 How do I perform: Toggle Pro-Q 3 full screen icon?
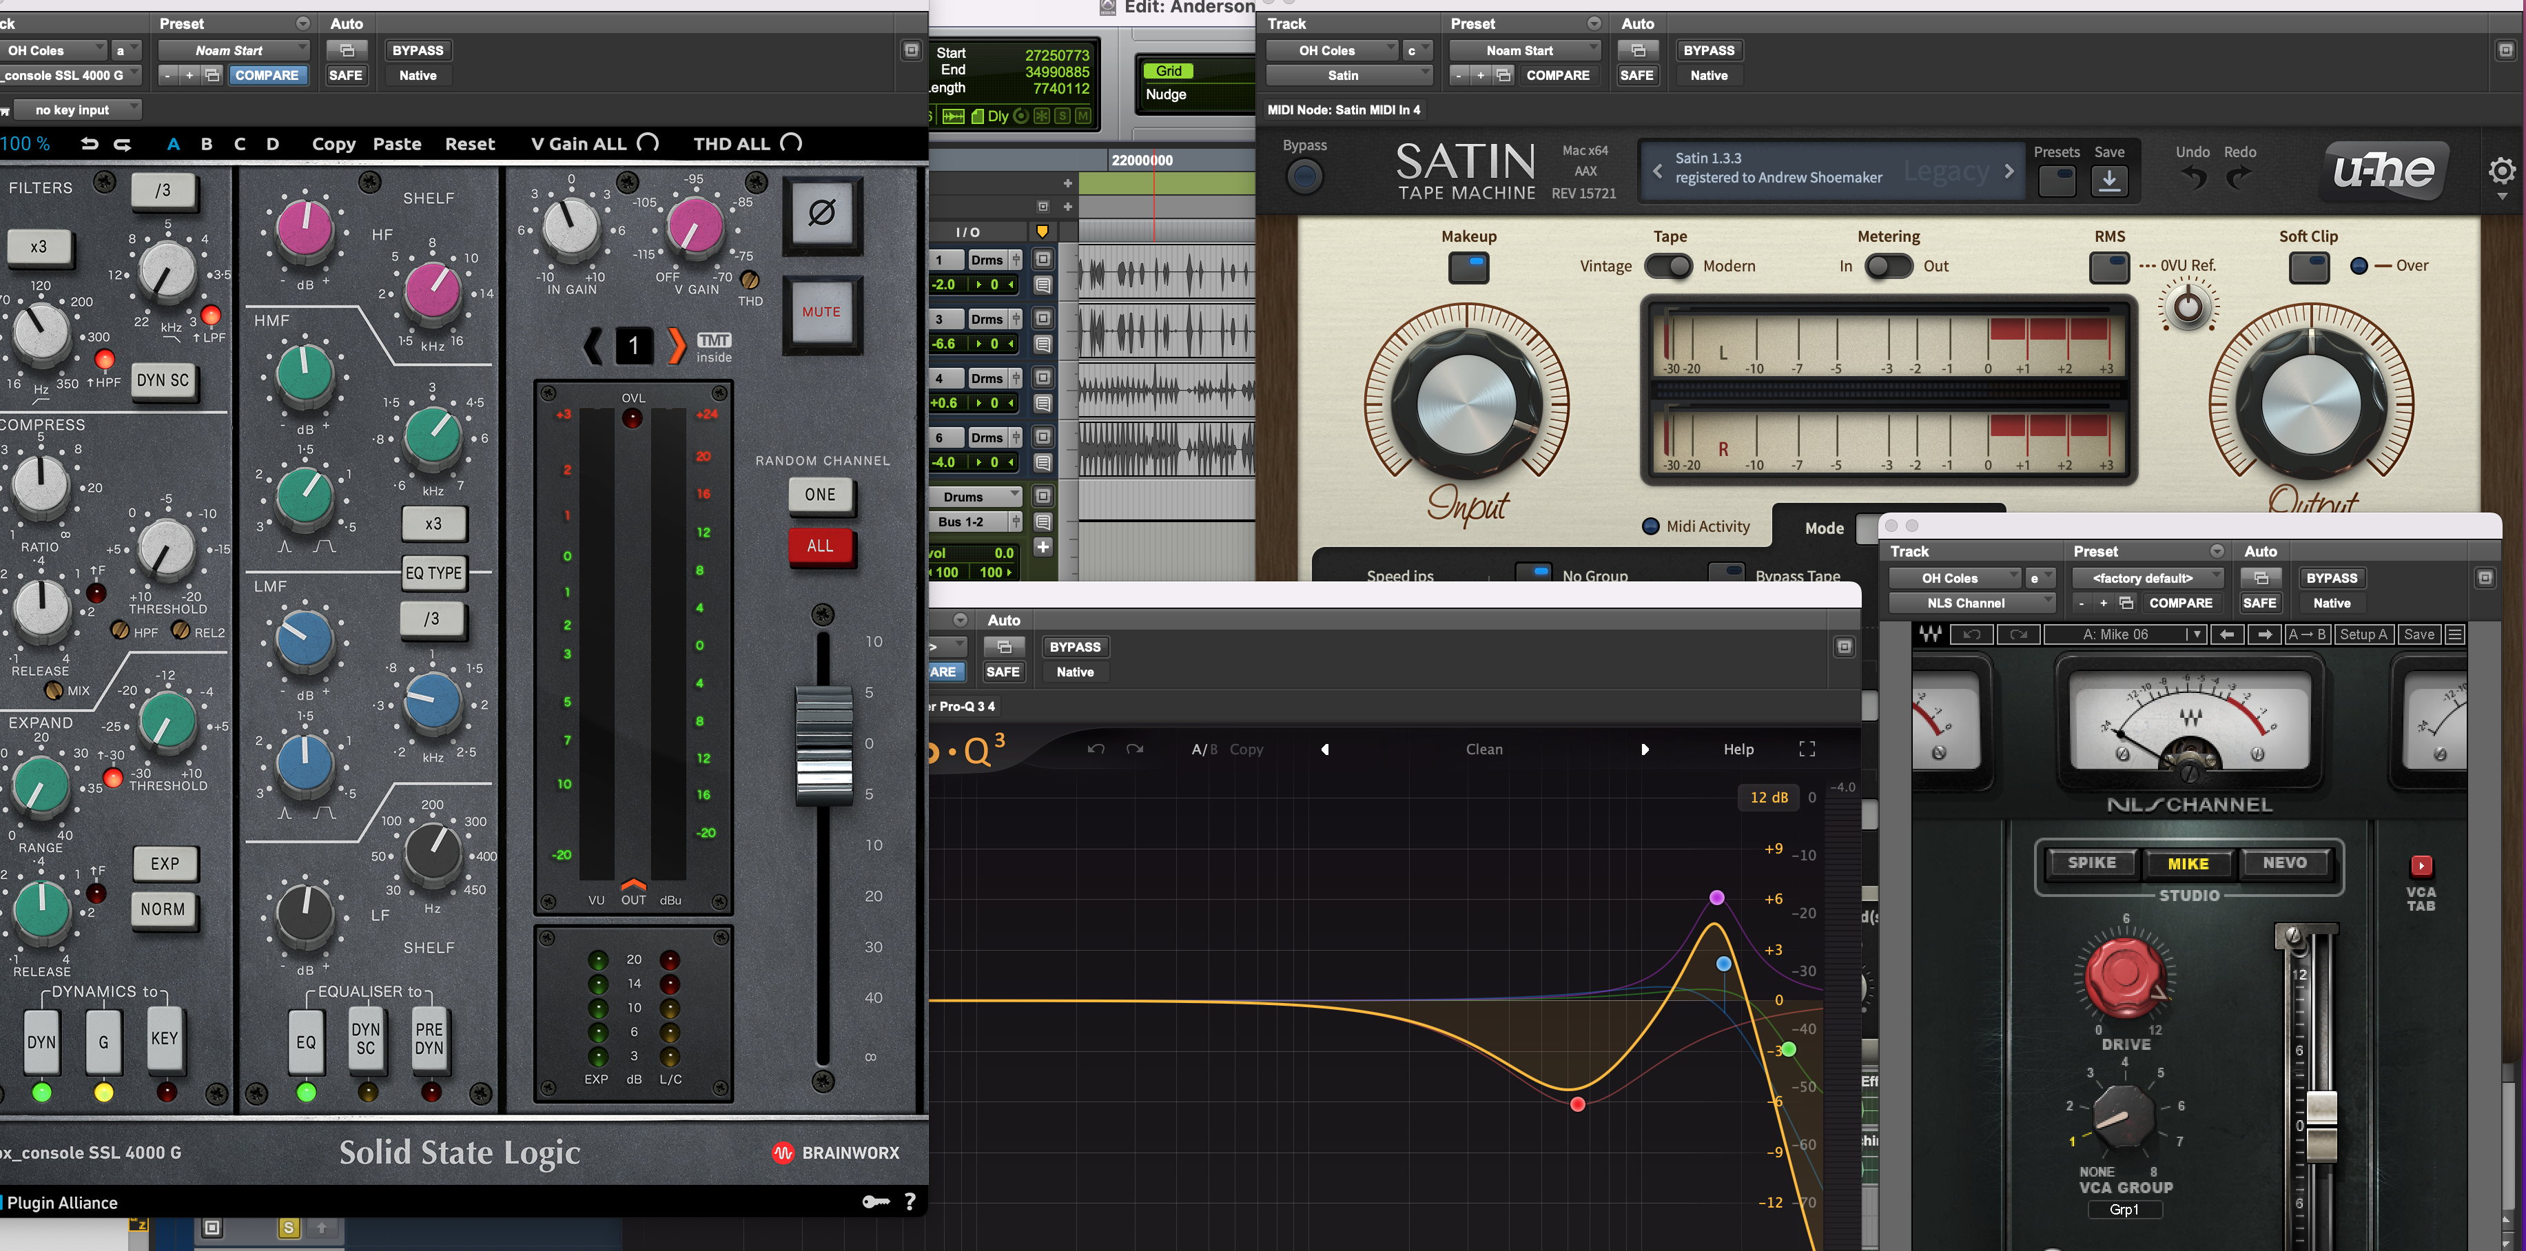[x=1807, y=749]
